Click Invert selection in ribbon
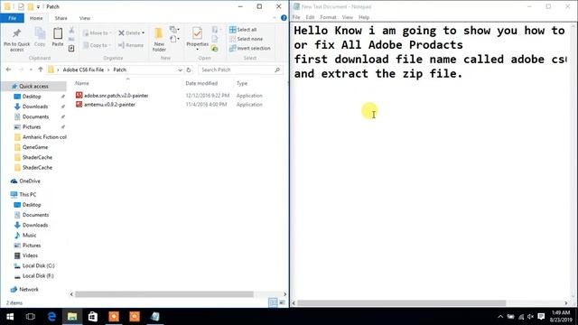 click(x=250, y=48)
